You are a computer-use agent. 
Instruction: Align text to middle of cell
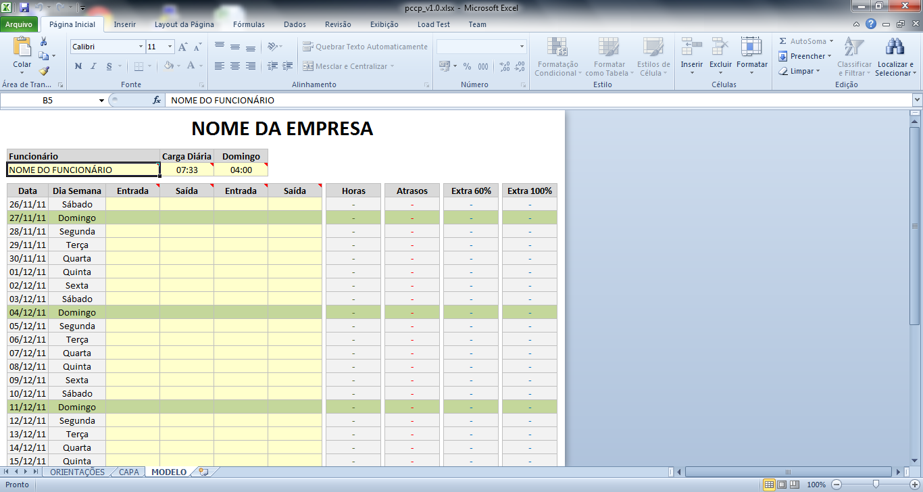(235, 47)
